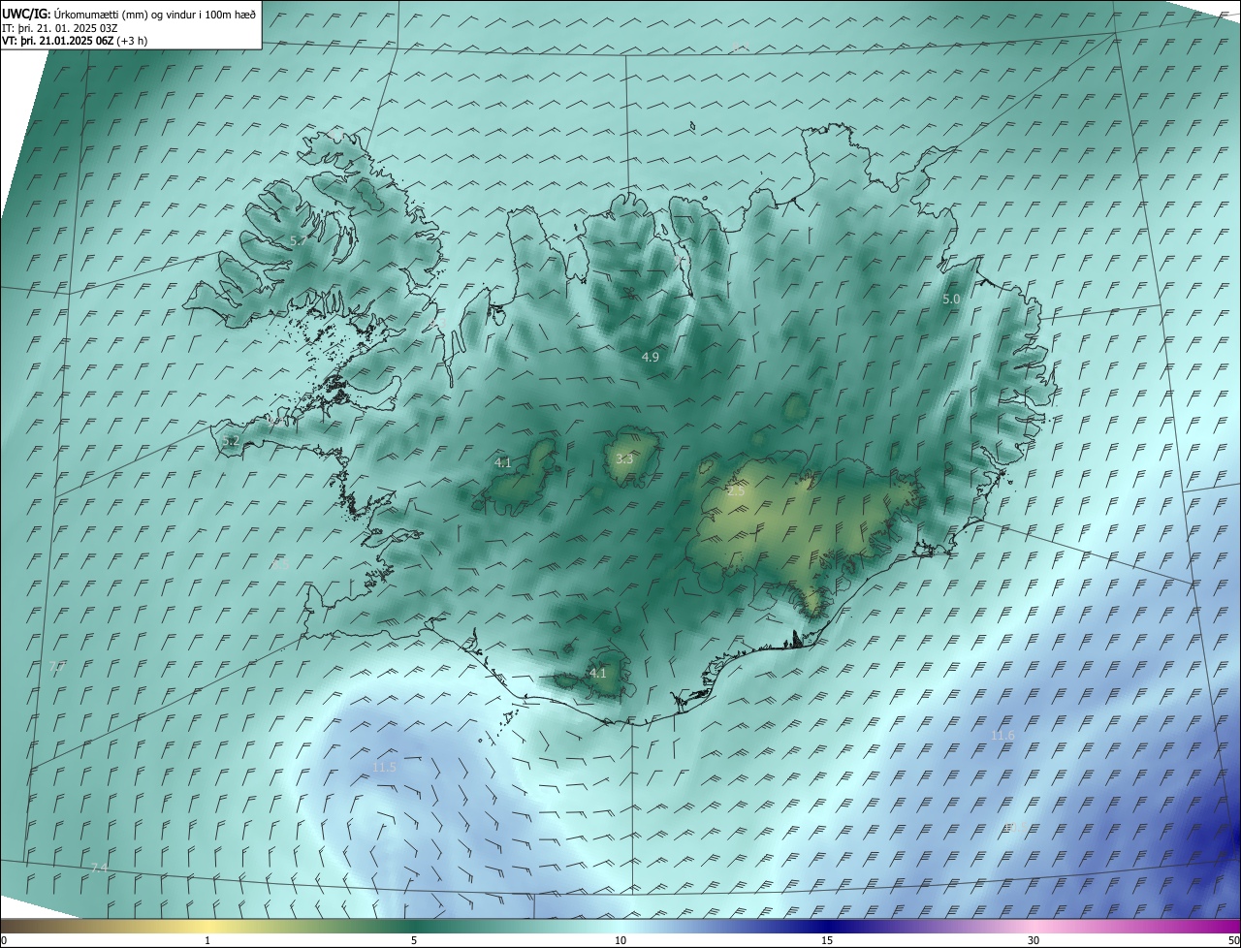The image size is (1241, 948).
Task: Click the "7.4" value near the bottom-left corner
Action: tap(98, 868)
